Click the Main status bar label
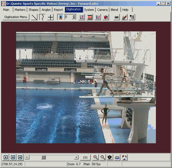Screen dimensions: 172x168 87,164
